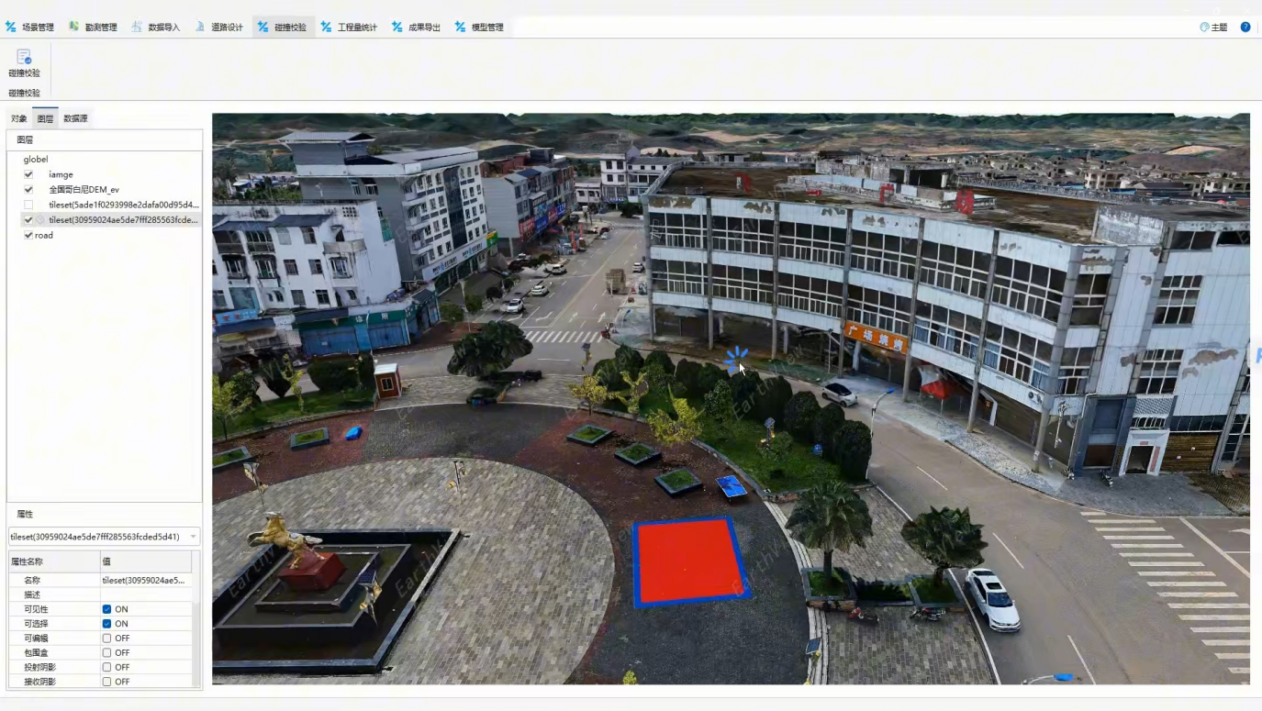Turn off the 可见性 checkbox
This screenshot has height=711, width=1262.
click(106, 609)
